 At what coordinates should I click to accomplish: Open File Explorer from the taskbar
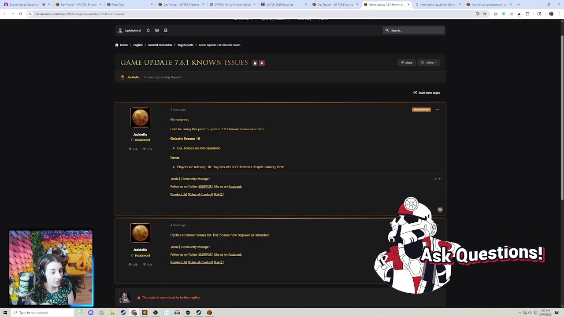[x=112, y=313]
